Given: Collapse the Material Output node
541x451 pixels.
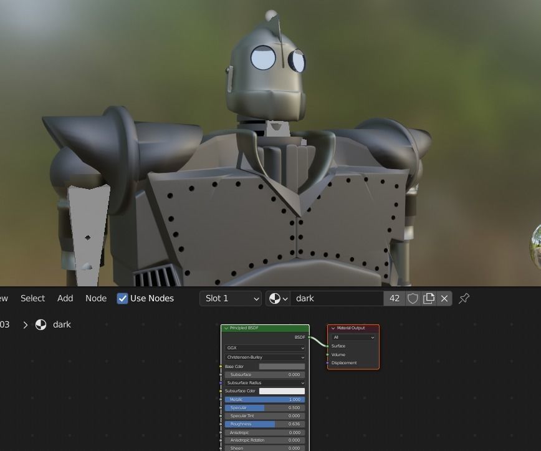Looking at the screenshot, I should click(333, 328).
